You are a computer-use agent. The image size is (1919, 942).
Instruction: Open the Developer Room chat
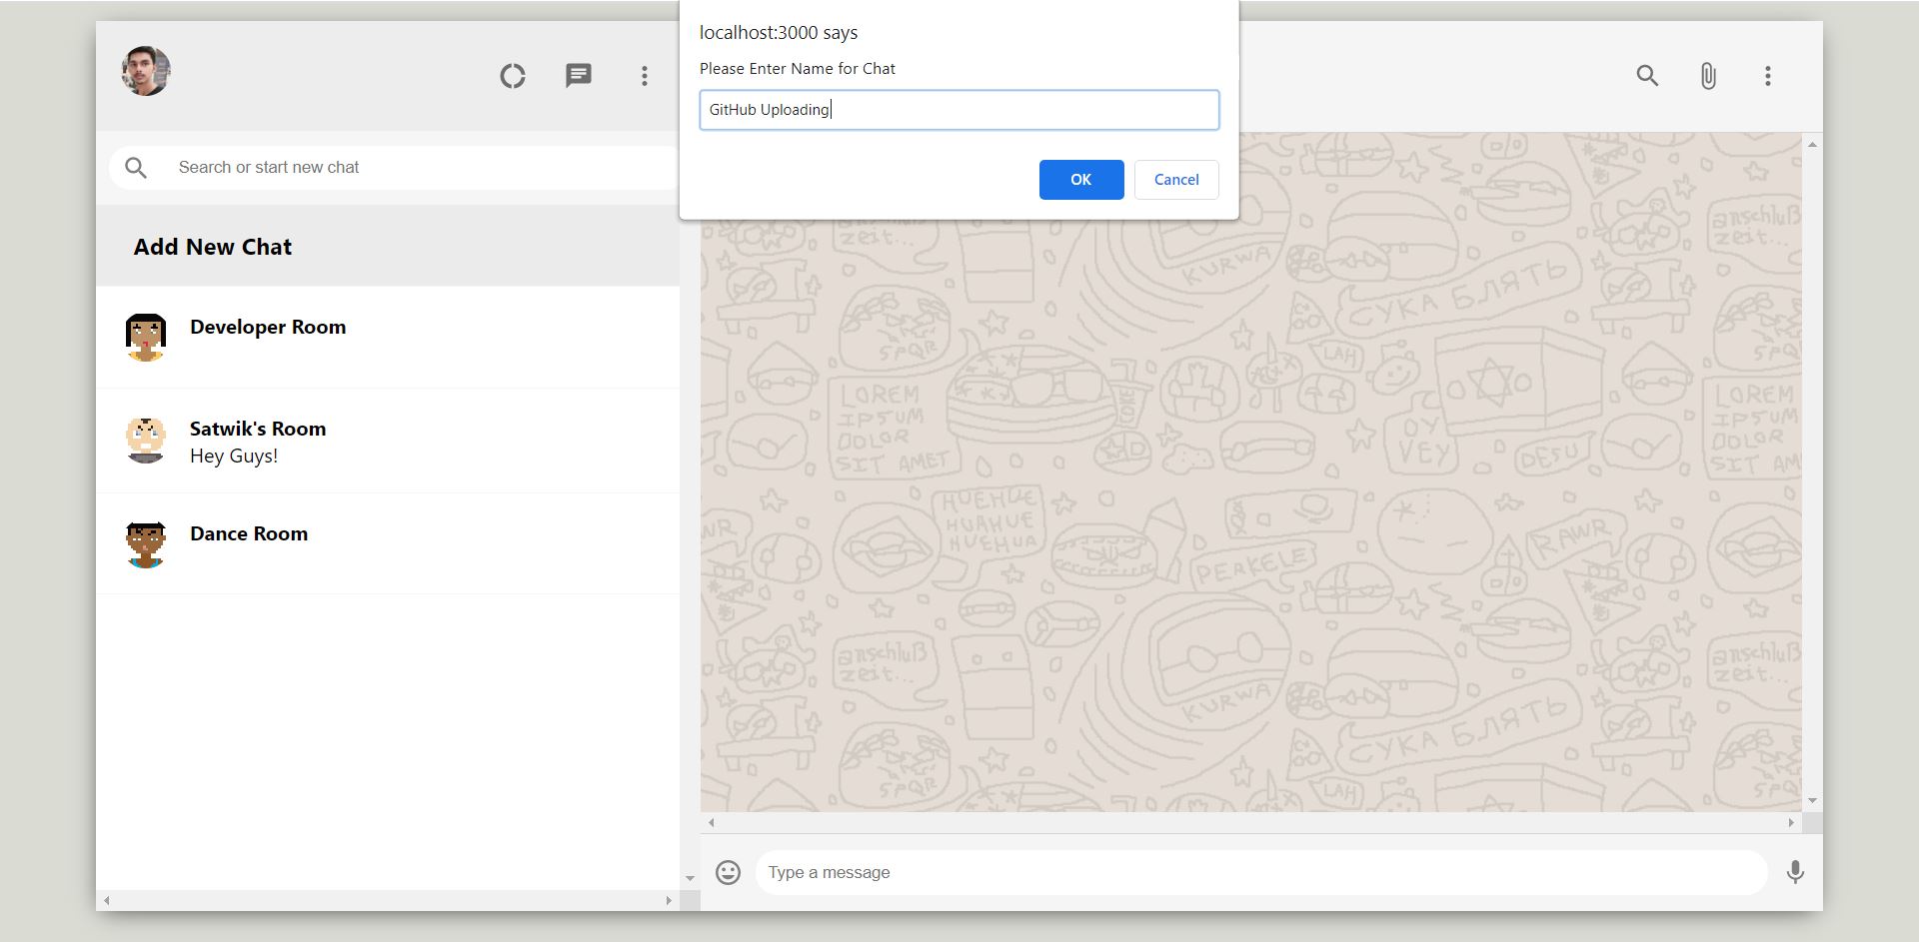tap(388, 337)
